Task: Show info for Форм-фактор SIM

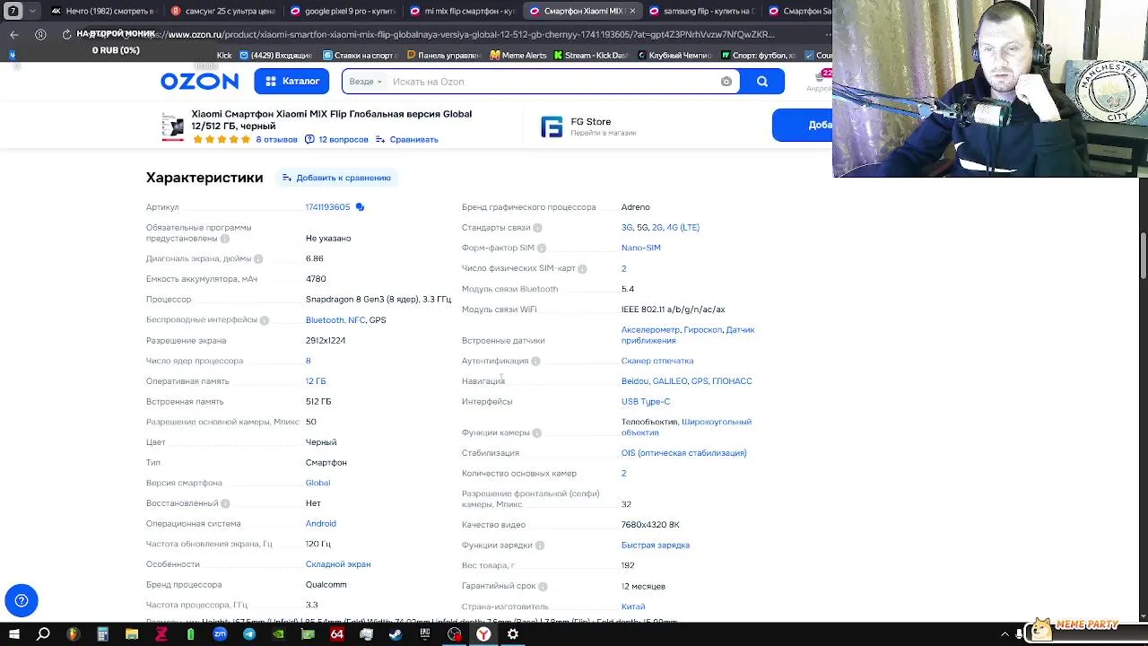Action: click(542, 249)
